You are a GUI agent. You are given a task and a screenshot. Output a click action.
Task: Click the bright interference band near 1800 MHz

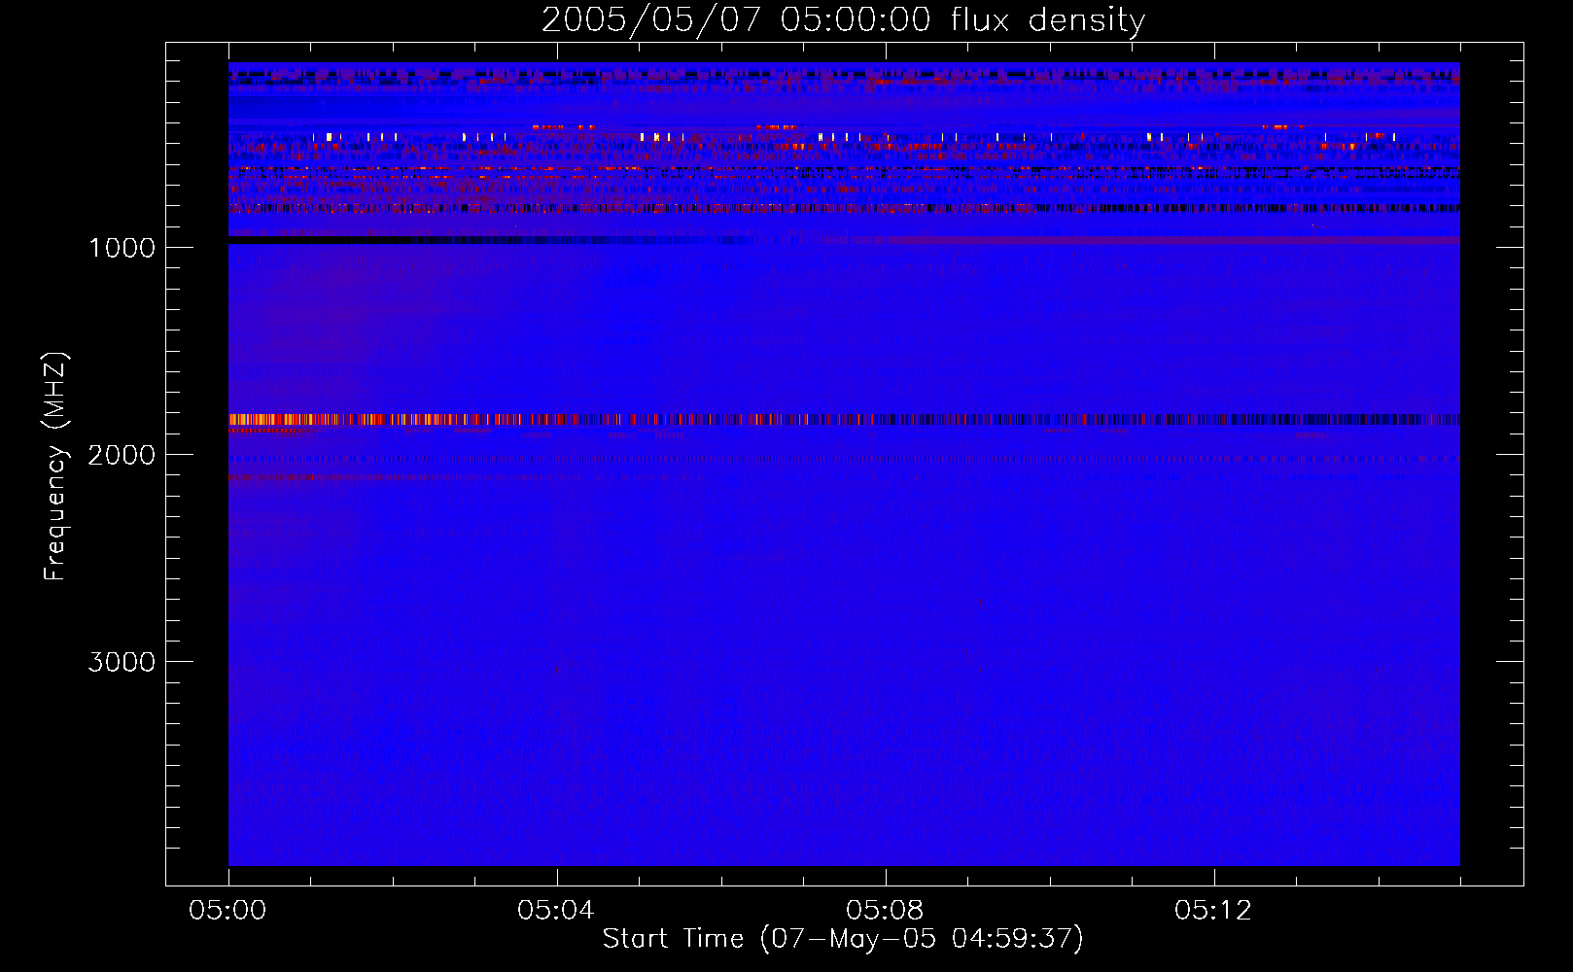click(844, 420)
